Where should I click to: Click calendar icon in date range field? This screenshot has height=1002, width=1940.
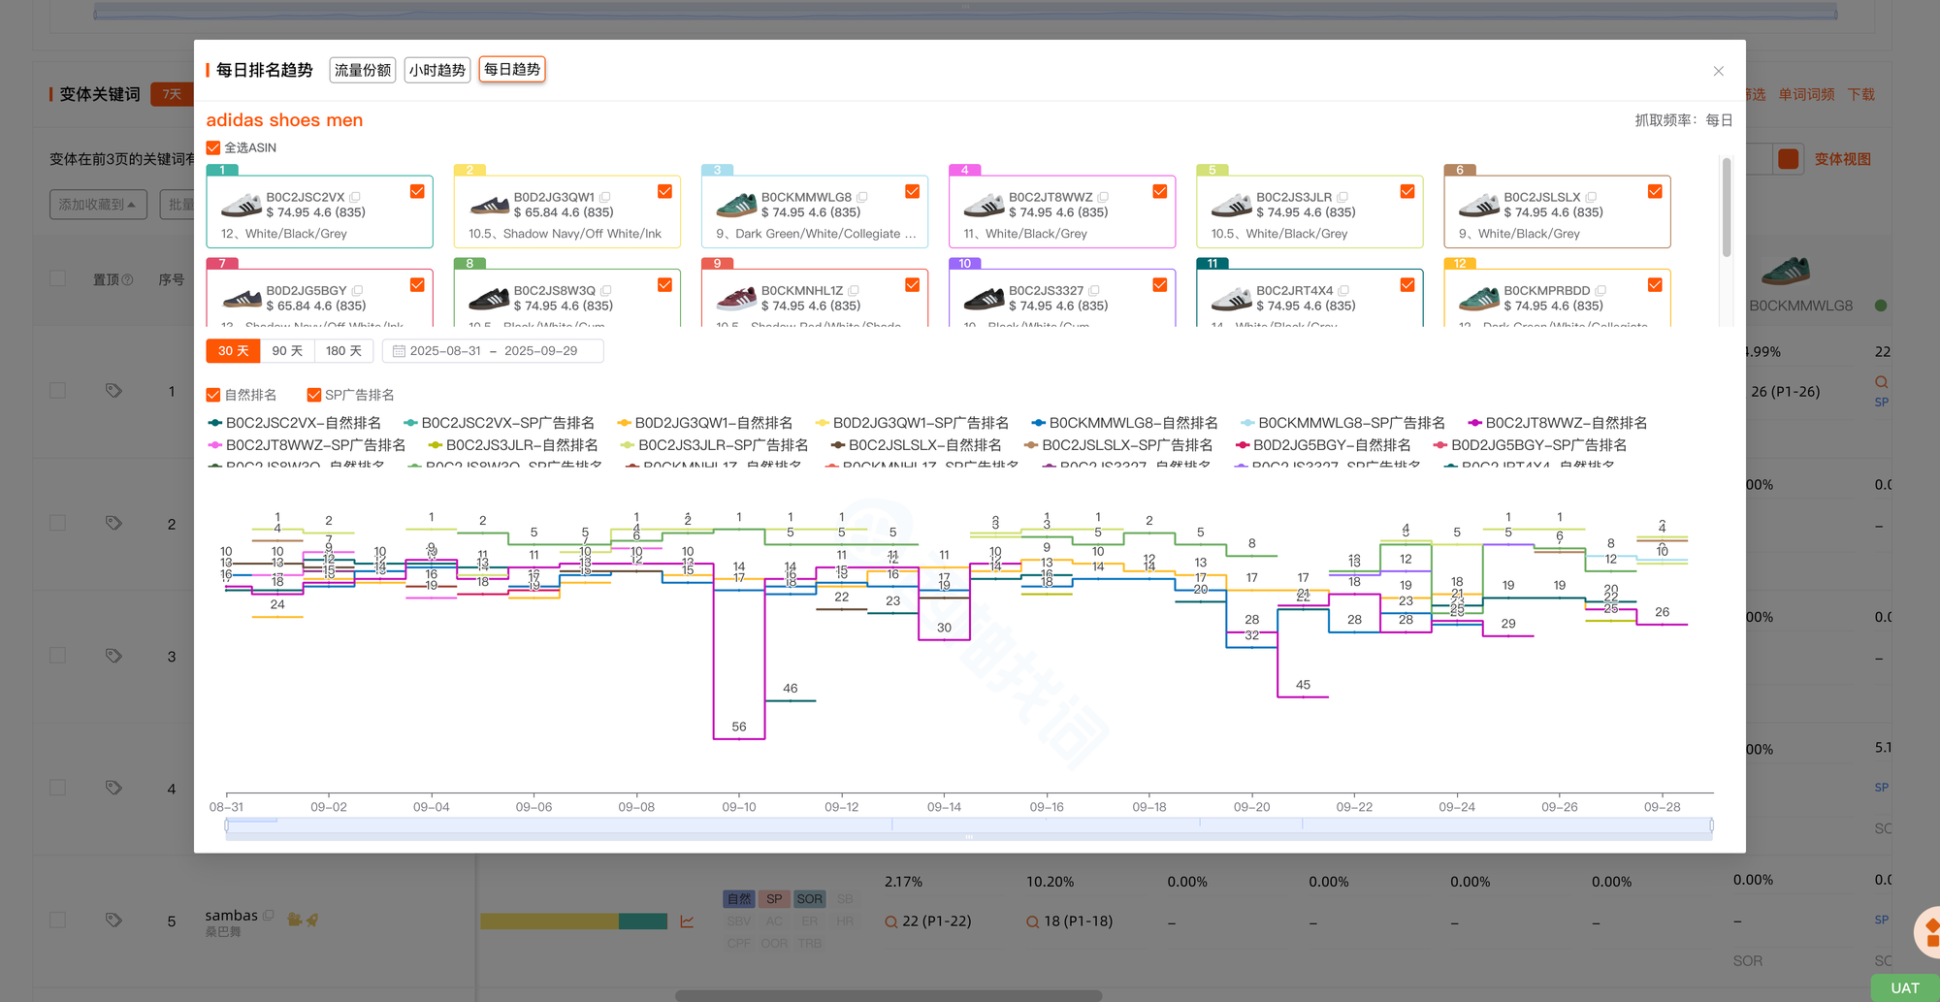coord(399,351)
